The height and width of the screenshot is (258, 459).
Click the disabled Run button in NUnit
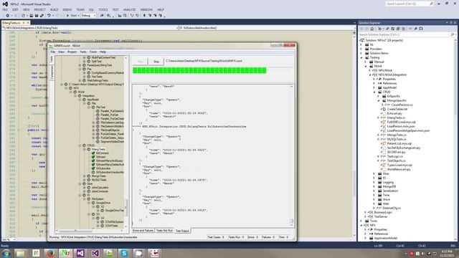(x=141, y=62)
